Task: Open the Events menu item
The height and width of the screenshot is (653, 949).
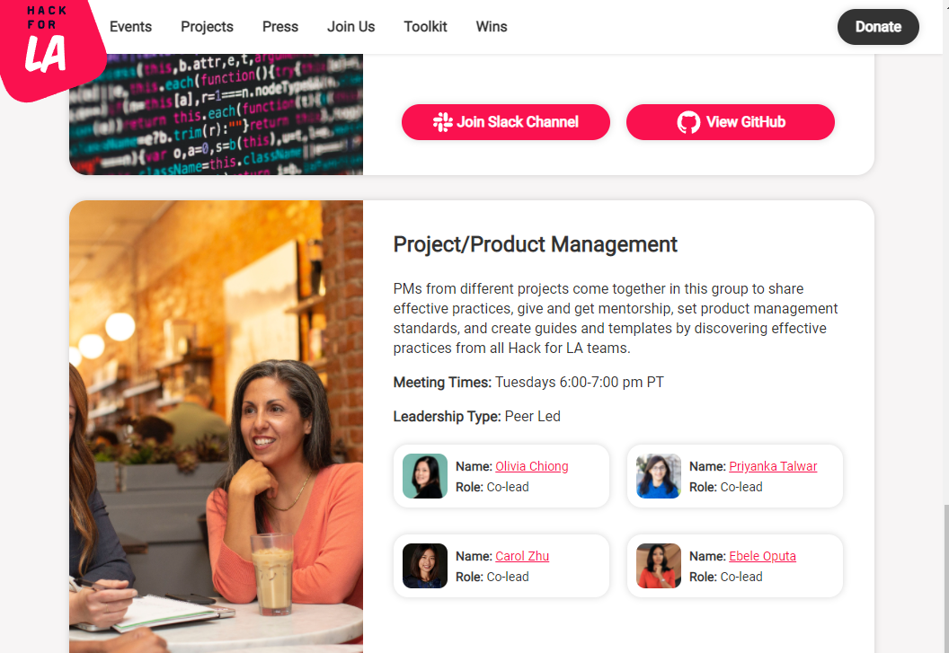Action: [130, 27]
